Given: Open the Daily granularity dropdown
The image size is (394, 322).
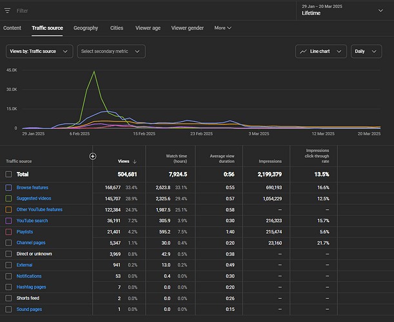Looking at the screenshot, I should pyautogui.click(x=366, y=52).
